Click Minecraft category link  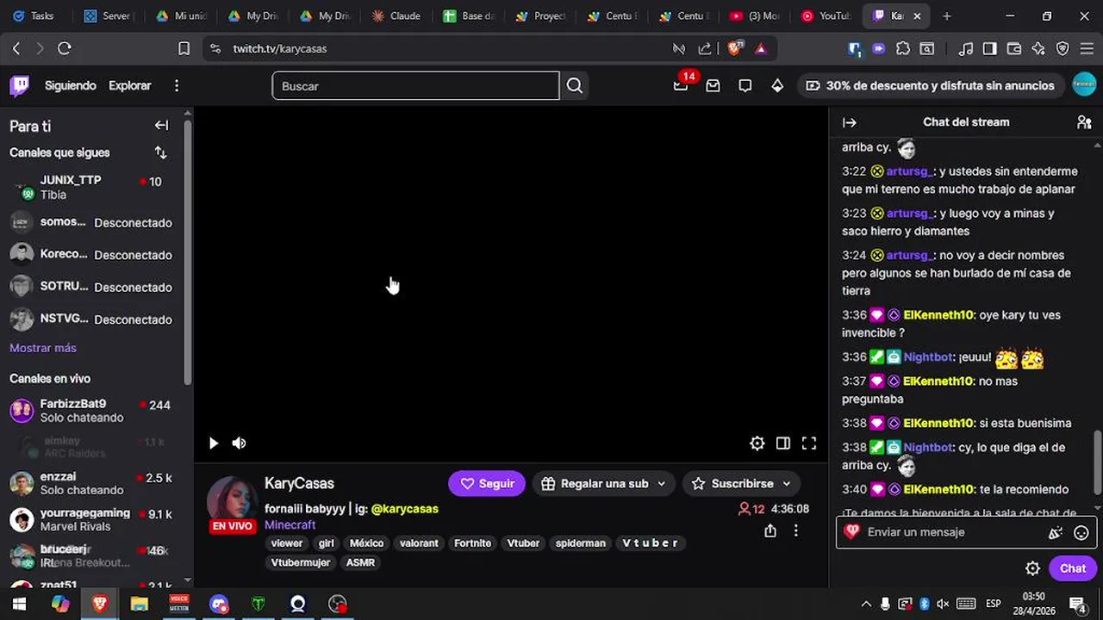point(290,525)
